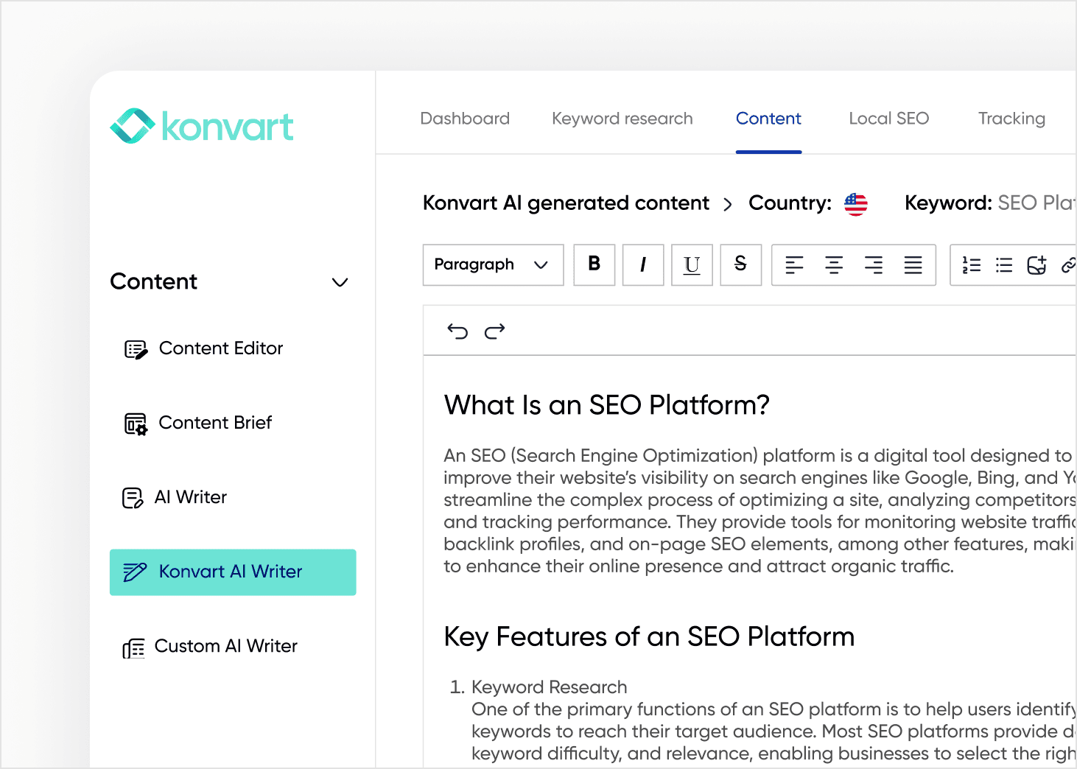Viewport: 1077px width, 769px height.
Task: Collapse the Content sidebar section
Action: (x=340, y=282)
